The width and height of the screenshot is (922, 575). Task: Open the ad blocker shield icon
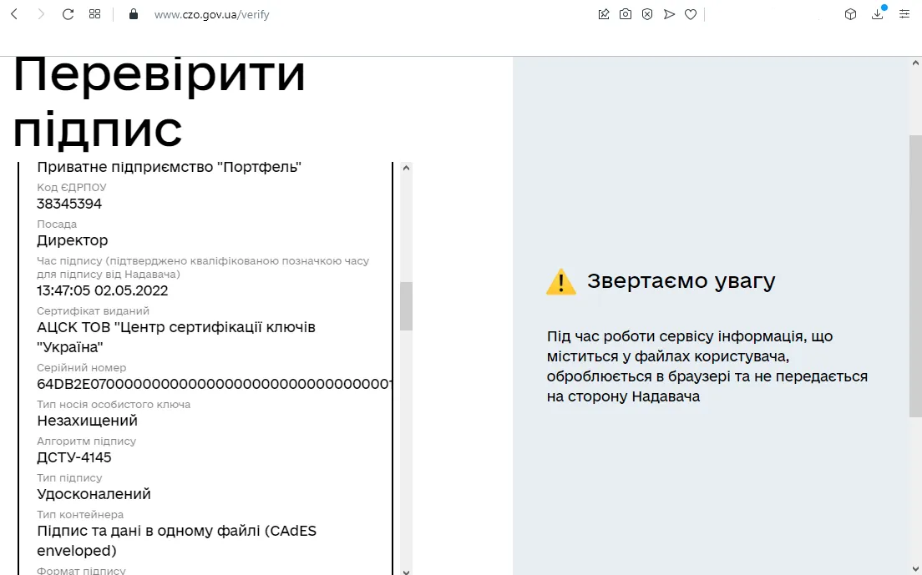(647, 14)
